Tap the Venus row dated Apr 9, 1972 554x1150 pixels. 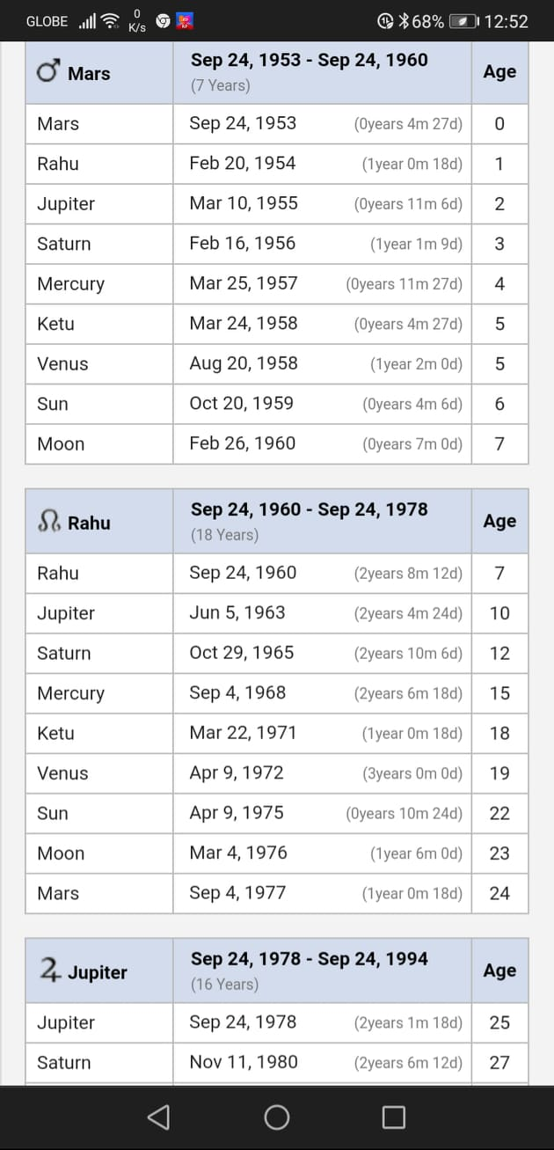(x=277, y=773)
